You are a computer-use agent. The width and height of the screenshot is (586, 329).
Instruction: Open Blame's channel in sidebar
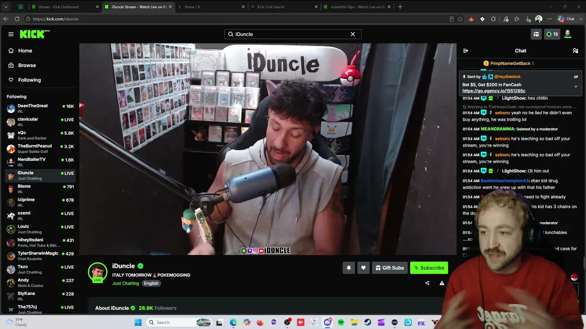pyautogui.click(x=40, y=189)
